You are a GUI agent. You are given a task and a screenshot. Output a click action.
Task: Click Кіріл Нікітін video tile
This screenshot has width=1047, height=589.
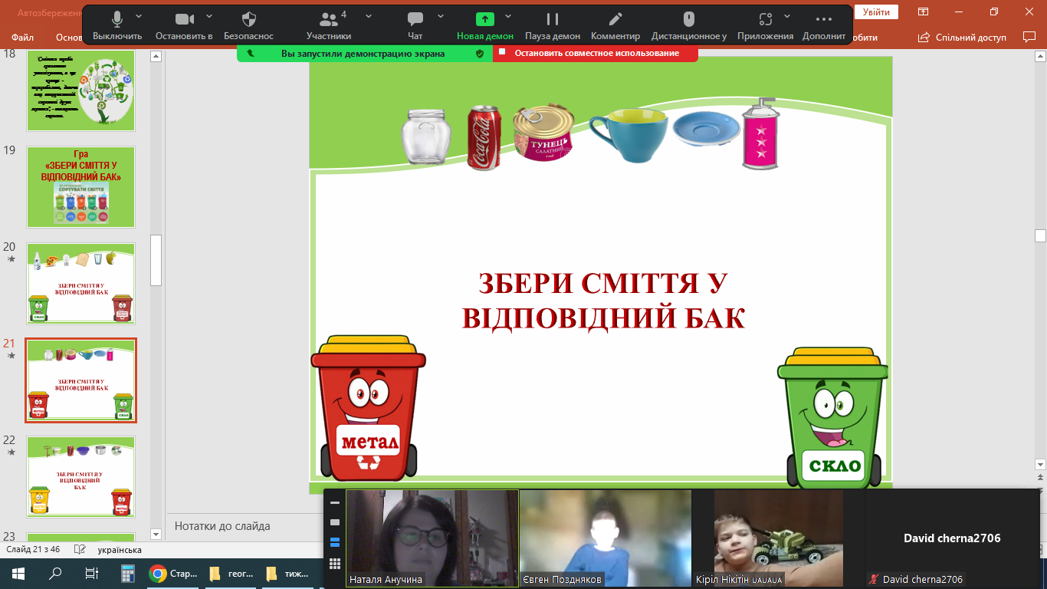[x=779, y=538]
